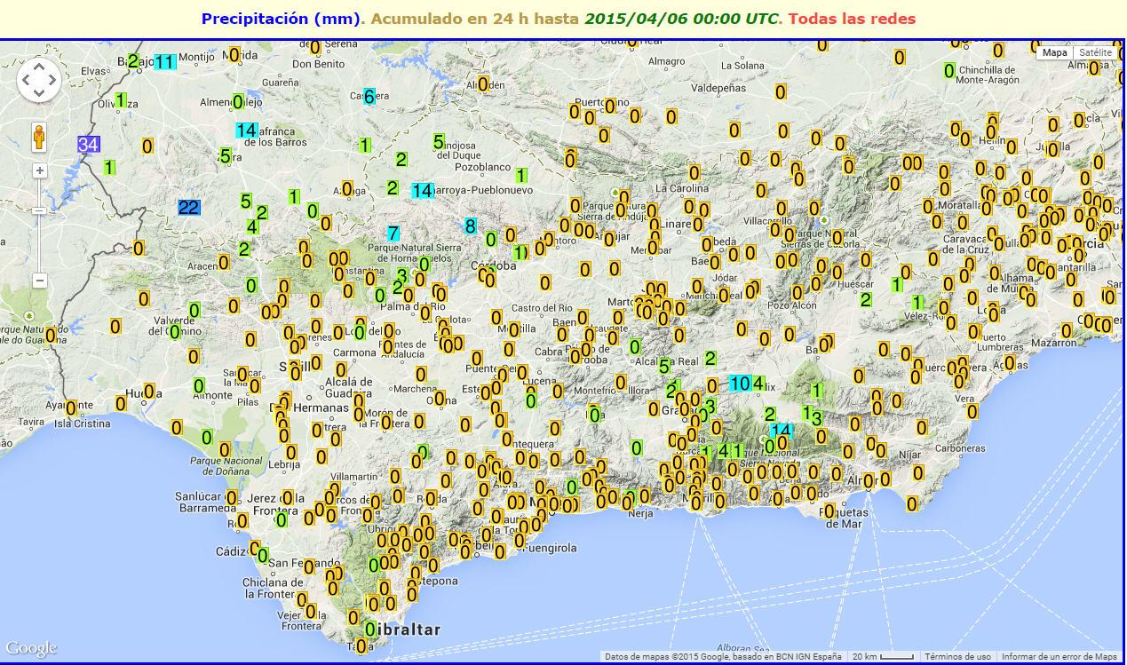
Task: Select the cyan 11 marker near Montijo
Action: (164, 62)
